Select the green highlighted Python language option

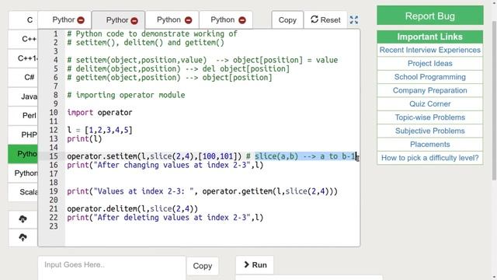coord(23,154)
